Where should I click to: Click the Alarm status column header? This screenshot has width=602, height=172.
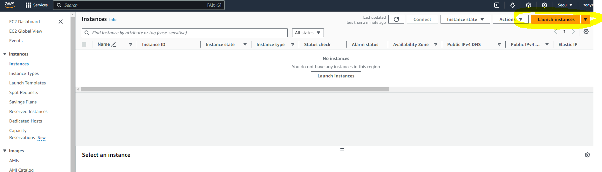(365, 44)
